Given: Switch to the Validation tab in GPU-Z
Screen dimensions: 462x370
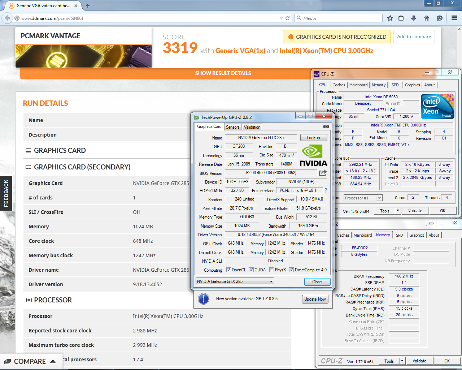Looking at the screenshot, I should (252, 127).
